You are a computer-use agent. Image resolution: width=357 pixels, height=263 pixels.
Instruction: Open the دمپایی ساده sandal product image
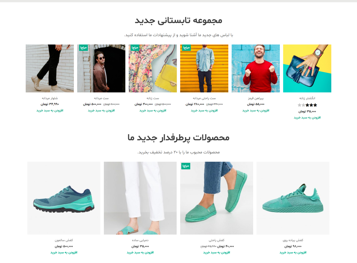[x=140, y=198]
